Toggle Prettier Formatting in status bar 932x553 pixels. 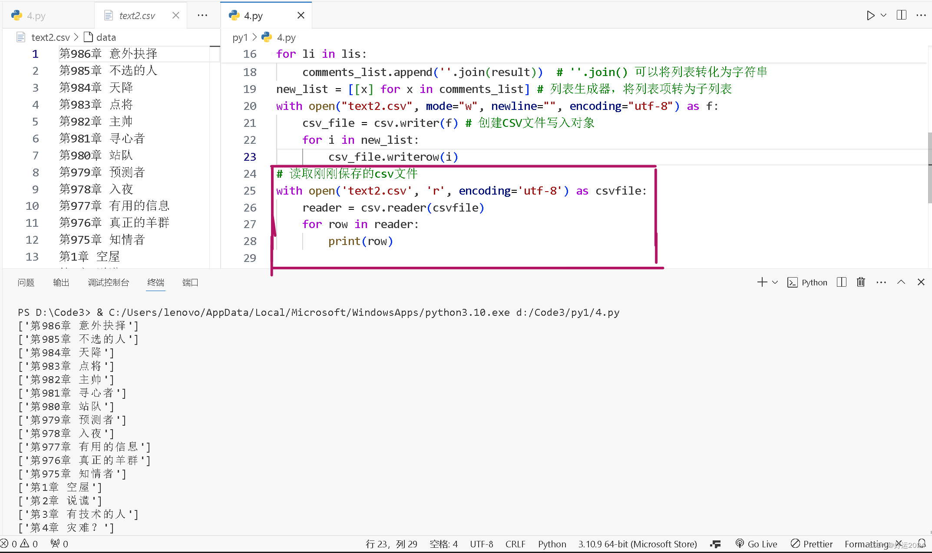[866, 543]
